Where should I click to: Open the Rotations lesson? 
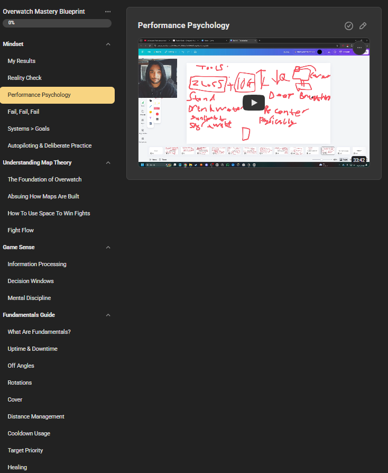(x=57, y=383)
